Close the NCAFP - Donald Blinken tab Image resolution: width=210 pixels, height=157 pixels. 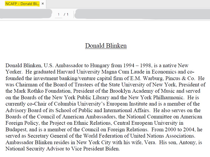43,4
